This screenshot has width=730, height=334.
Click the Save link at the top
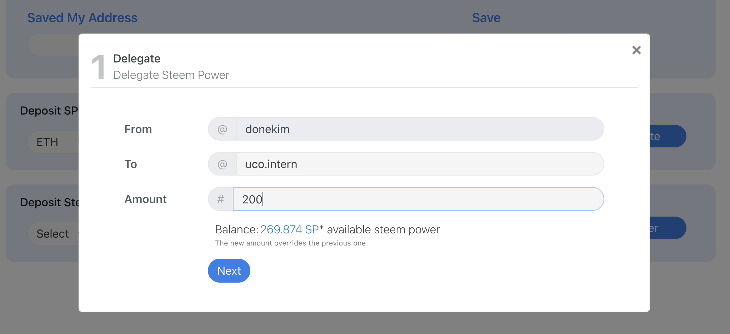[x=486, y=18]
